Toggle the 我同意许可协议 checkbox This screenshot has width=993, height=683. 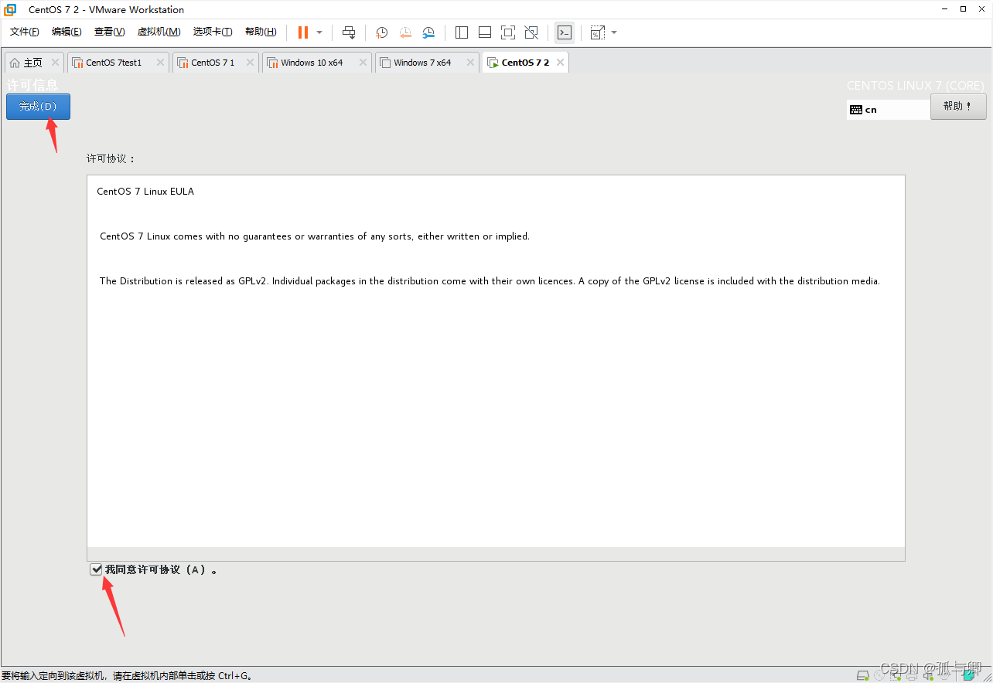click(x=97, y=569)
